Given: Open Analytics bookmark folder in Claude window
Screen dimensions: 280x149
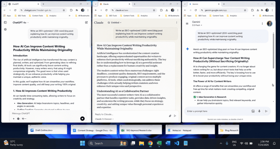Looking at the screenshot, I should (142, 16).
